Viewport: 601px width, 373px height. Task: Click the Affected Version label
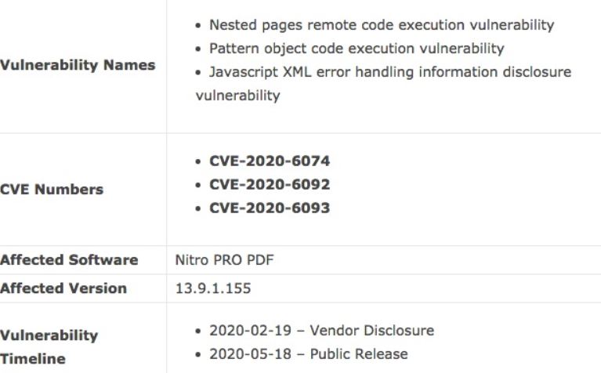click(63, 288)
